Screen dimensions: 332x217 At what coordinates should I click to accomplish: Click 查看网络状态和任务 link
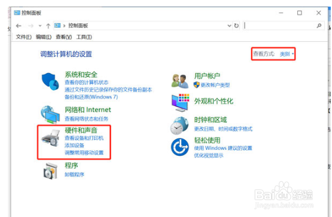pyautogui.click(x=86, y=119)
